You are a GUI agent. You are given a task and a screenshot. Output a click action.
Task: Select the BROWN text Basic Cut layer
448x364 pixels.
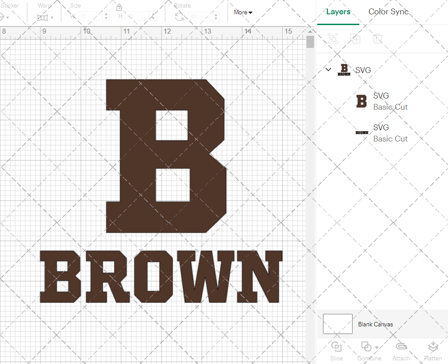pyautogui.click(x=389, y=133)
